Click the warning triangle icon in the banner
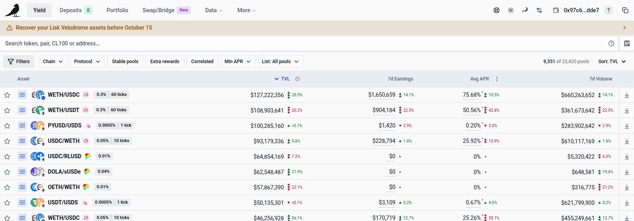The image size is (634, 221). click(10, 28)
